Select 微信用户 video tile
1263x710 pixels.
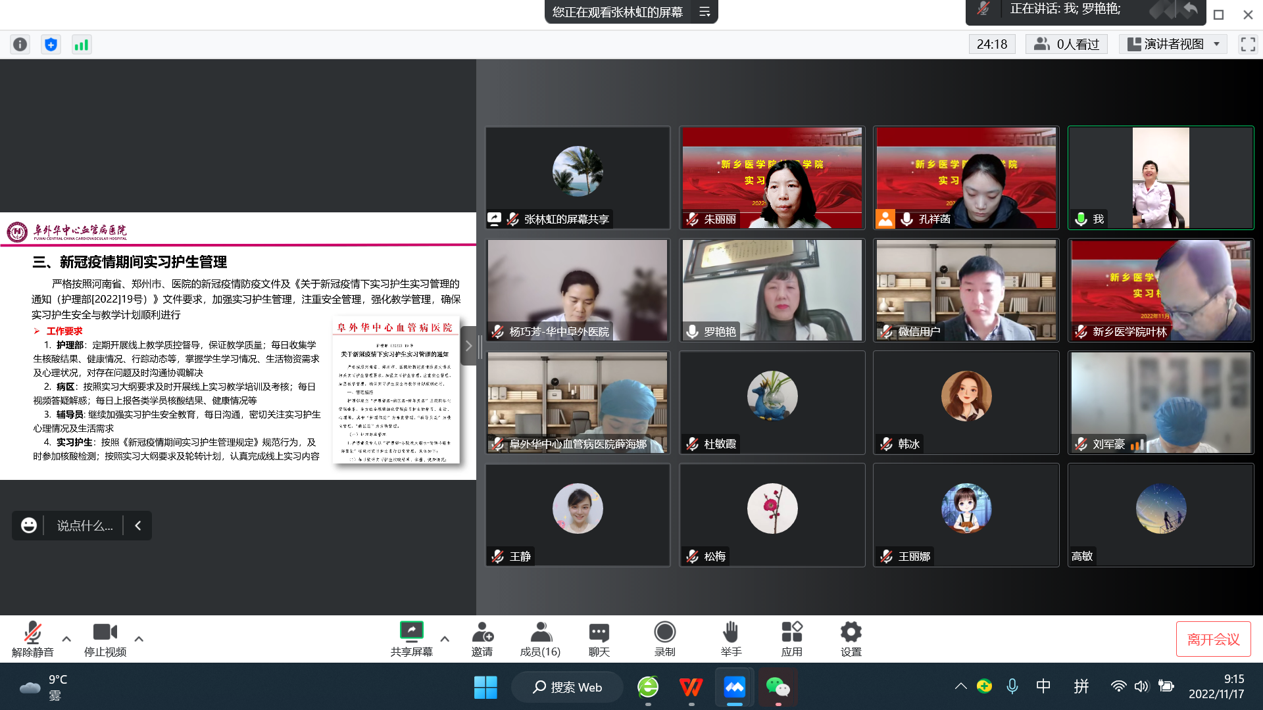[x=966, y=290]
